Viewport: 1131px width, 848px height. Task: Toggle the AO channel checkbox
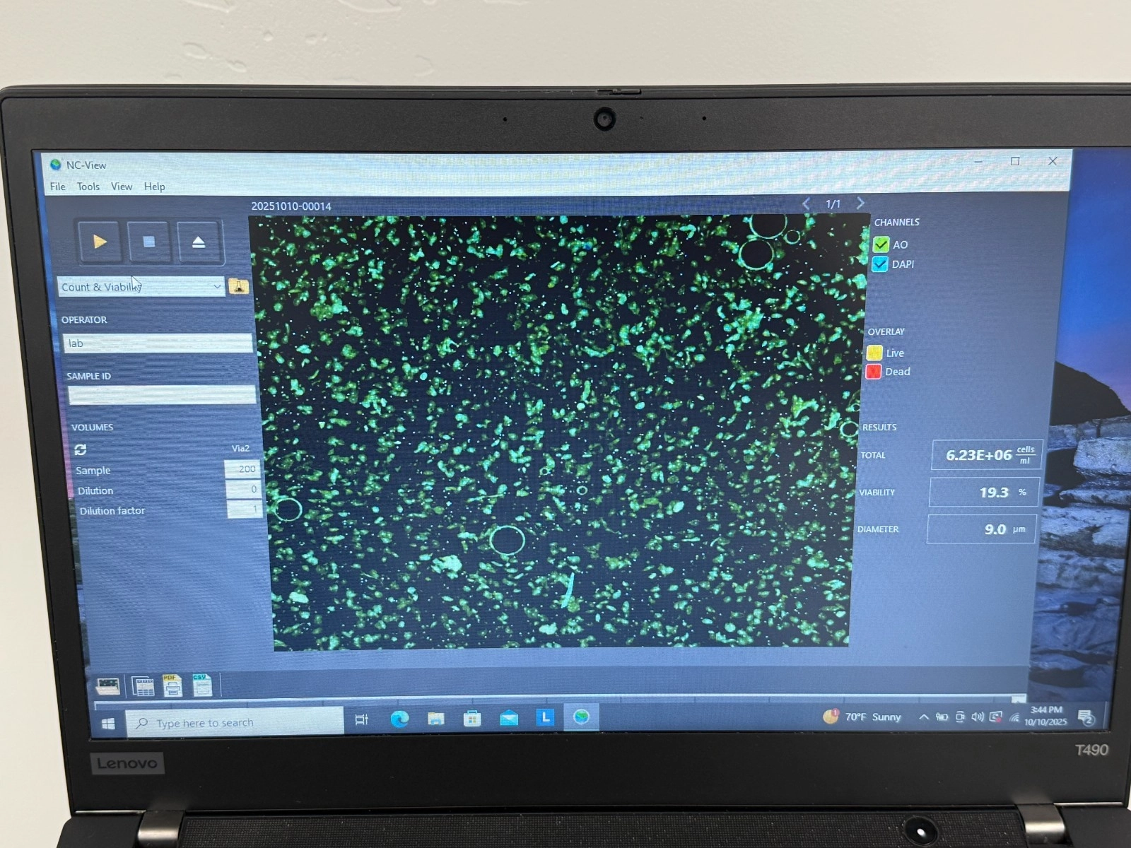click(x=881, y=245)
